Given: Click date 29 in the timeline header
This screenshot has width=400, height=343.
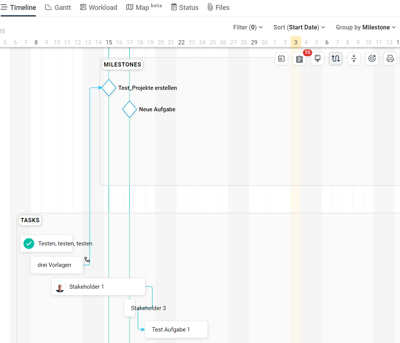Looking at the screenshot, I should coord(254,42).
